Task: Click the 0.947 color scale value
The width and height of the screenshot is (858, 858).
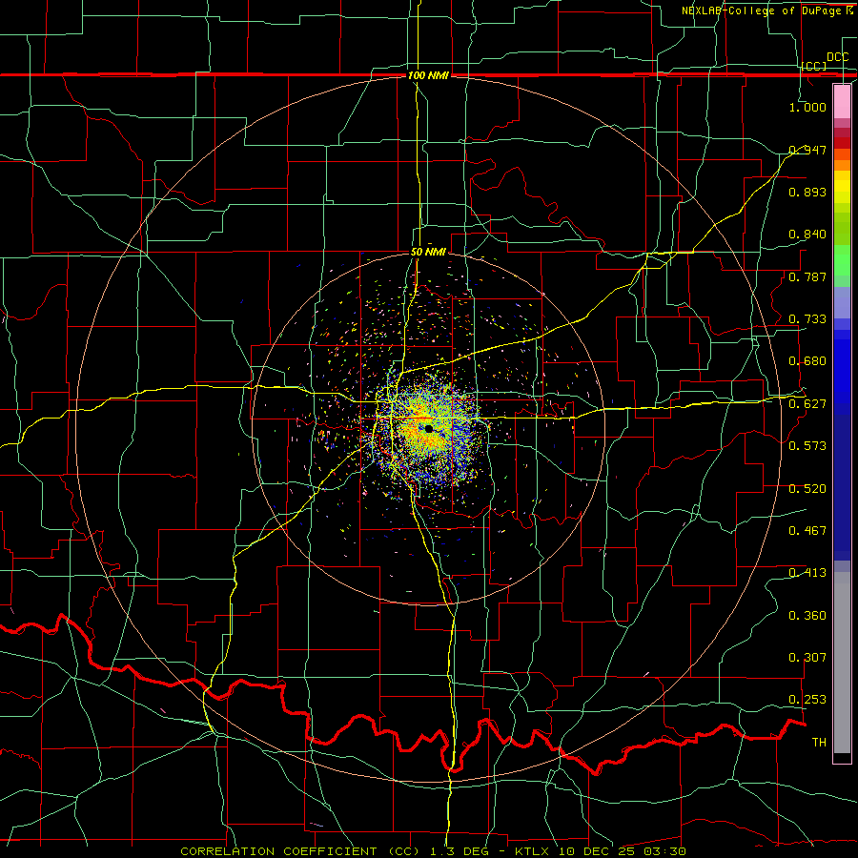Action: coord(807,150)
